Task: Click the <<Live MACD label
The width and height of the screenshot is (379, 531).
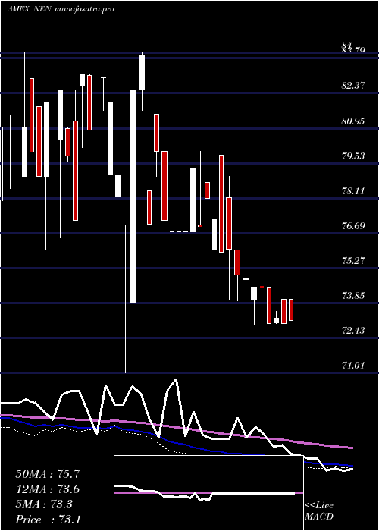Action: 319,511
